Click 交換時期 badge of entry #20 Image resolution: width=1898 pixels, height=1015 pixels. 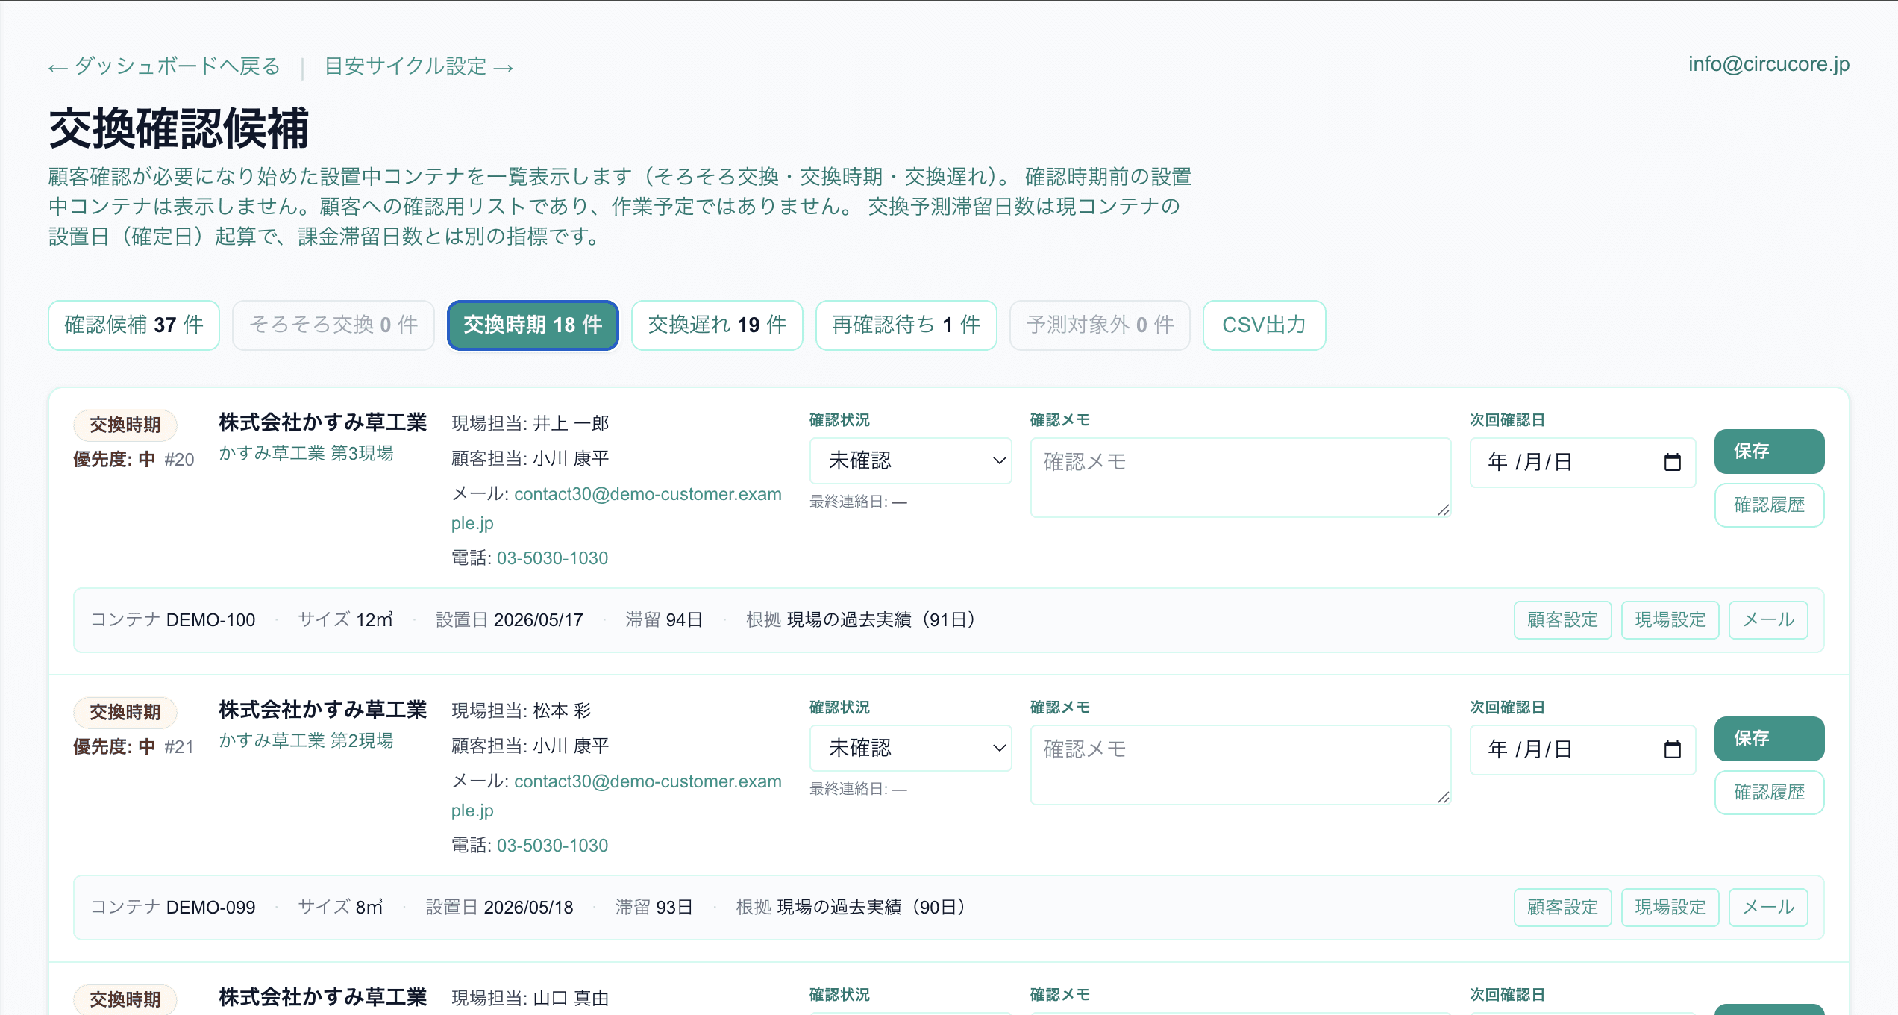pos(125,425)
